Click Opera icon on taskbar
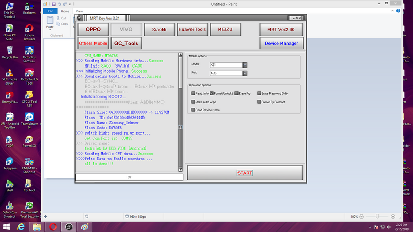 (x=53, y=227)
